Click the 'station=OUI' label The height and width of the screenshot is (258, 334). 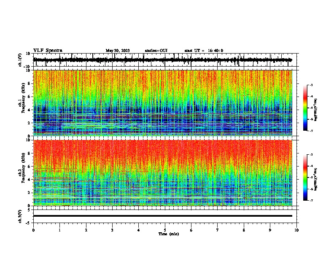[x=156, y=51]
